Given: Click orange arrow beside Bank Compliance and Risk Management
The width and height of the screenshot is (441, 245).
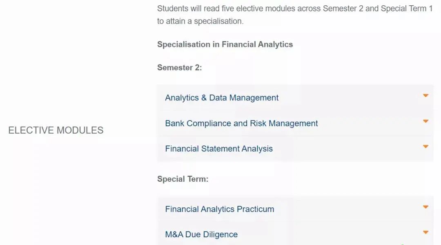Looking at the screenshot, I should point(425,121).
